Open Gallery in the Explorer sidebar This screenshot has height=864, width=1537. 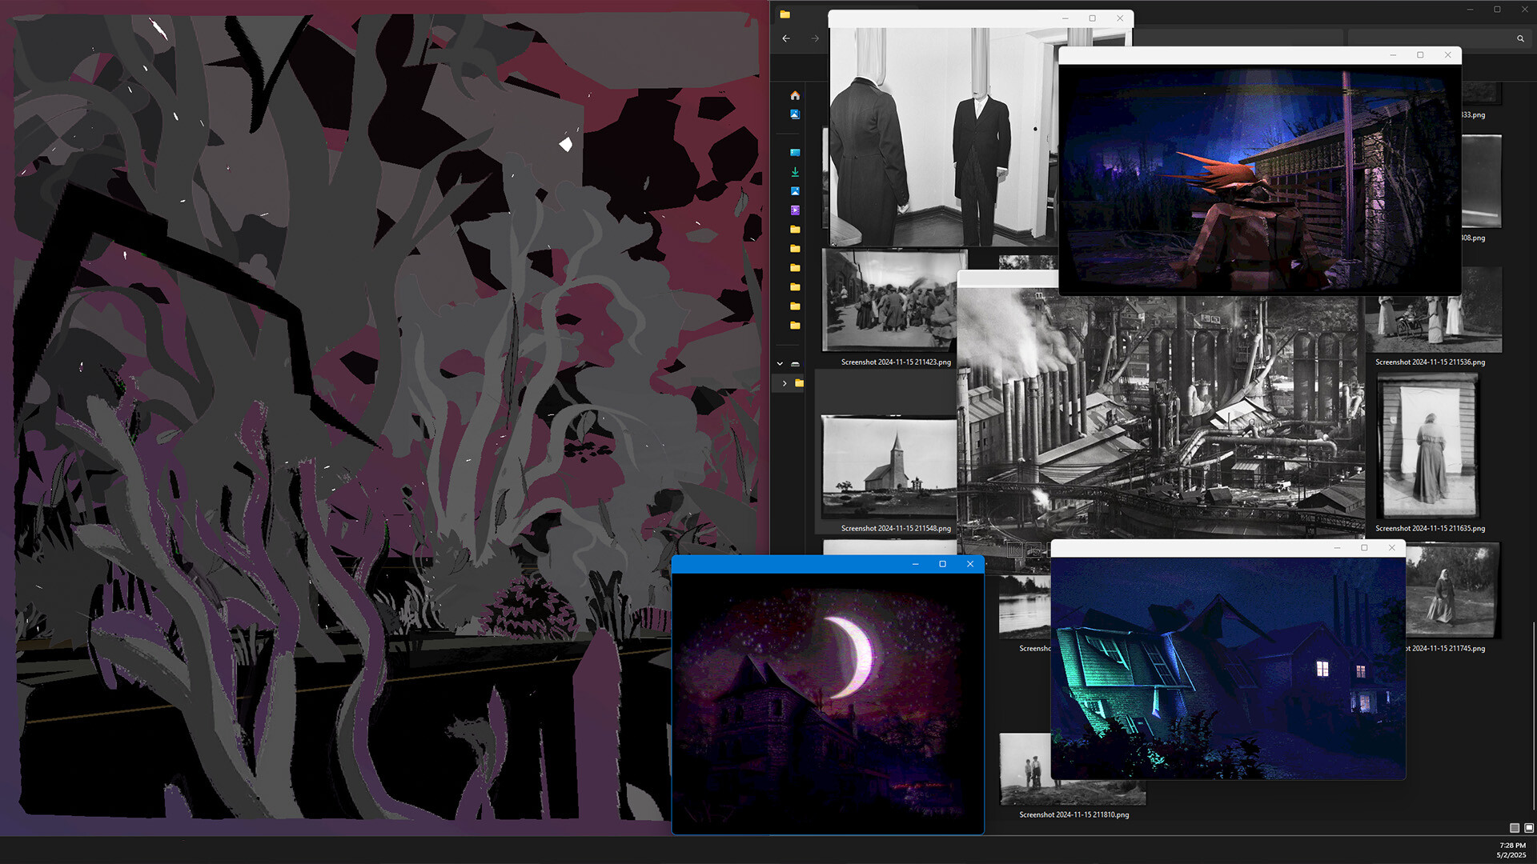[793, 114]
